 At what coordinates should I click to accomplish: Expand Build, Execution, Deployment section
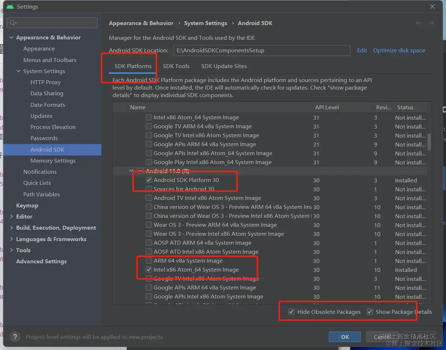click(x=11, y=227)
